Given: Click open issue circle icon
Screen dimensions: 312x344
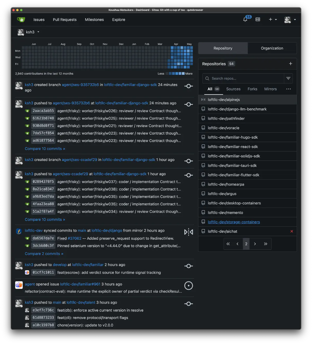Looking at the screenshot, I should coord(188,286).
